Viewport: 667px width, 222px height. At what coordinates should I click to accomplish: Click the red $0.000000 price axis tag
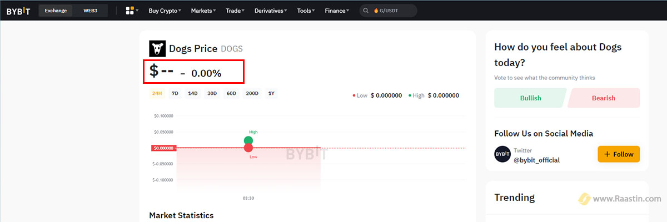click(x=163, y=148)
